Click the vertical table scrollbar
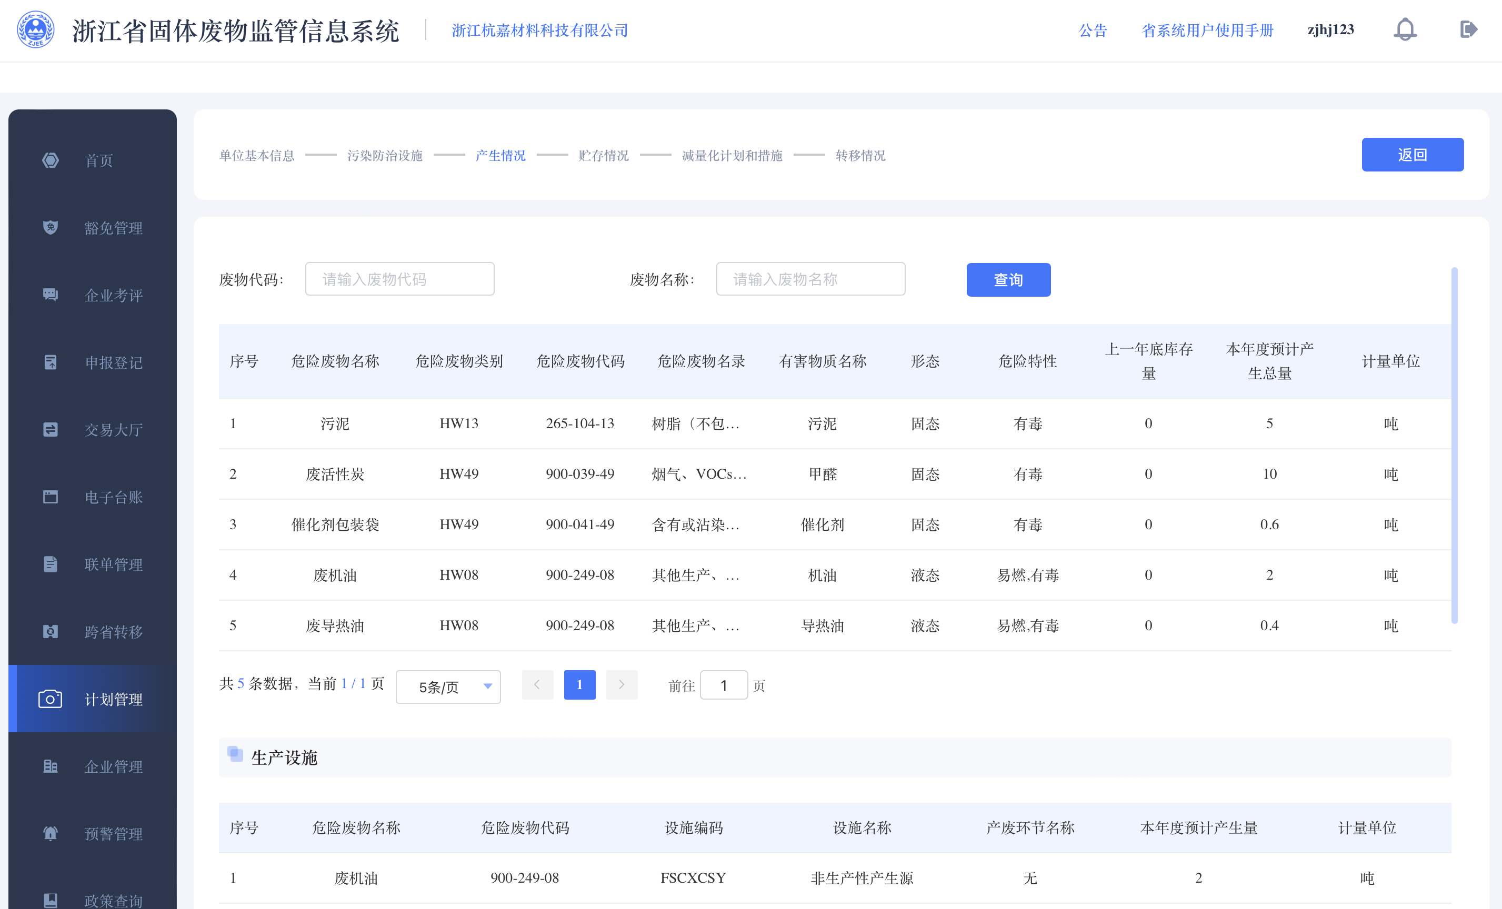This screenshot has width=1502, height=909. coord(1455,445)
